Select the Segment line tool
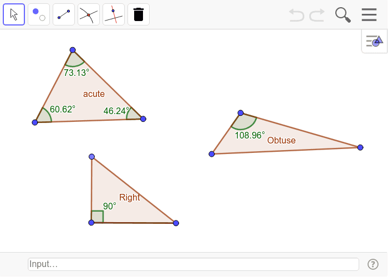The width and height of the screenshot is (388, 277). tap(64, 14)
